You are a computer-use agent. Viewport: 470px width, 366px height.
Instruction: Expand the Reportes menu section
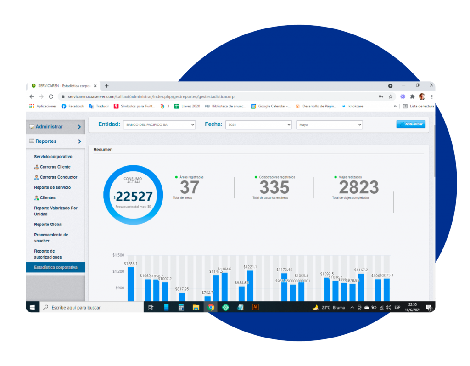tap(55, 141)
